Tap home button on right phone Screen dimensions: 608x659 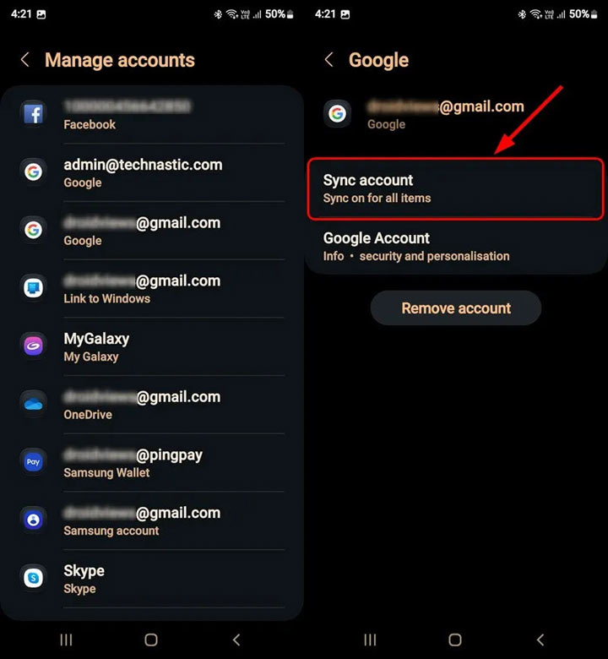[454, 640]
